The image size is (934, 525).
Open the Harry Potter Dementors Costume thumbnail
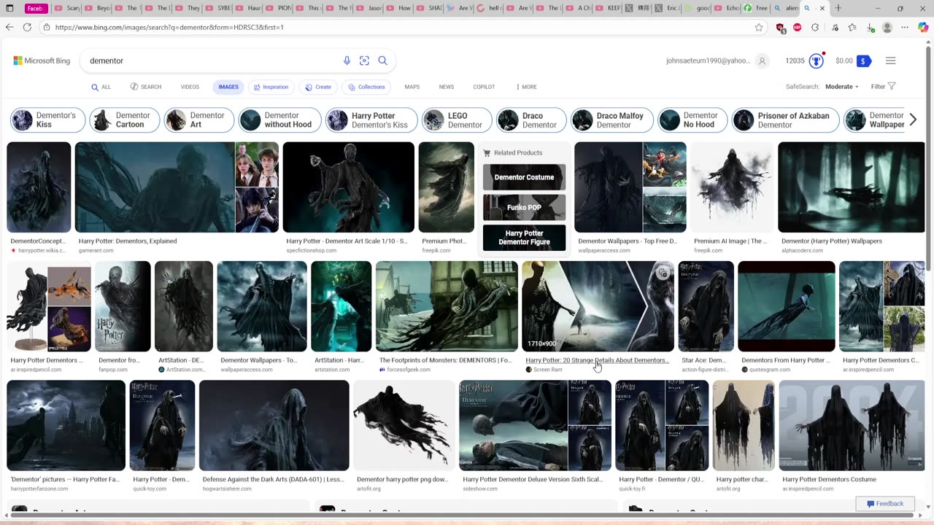tap(851, 426)
